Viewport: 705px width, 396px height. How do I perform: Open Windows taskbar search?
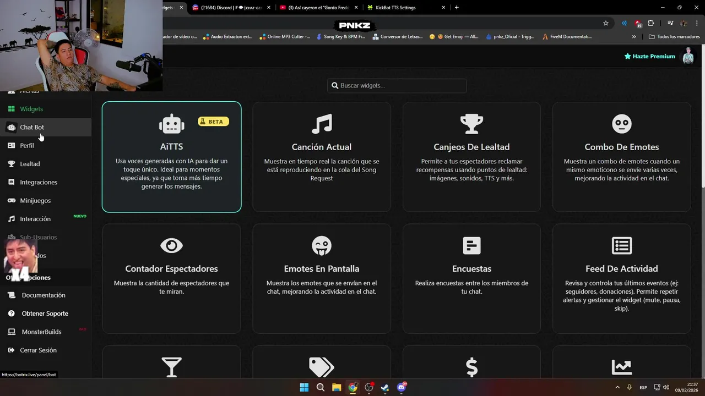(x=321, y=387)
